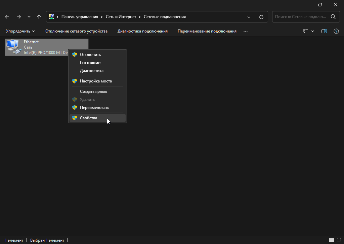Open the address bar history dropdown
This screenshot has width=344, height=244.
pos(249,17)
